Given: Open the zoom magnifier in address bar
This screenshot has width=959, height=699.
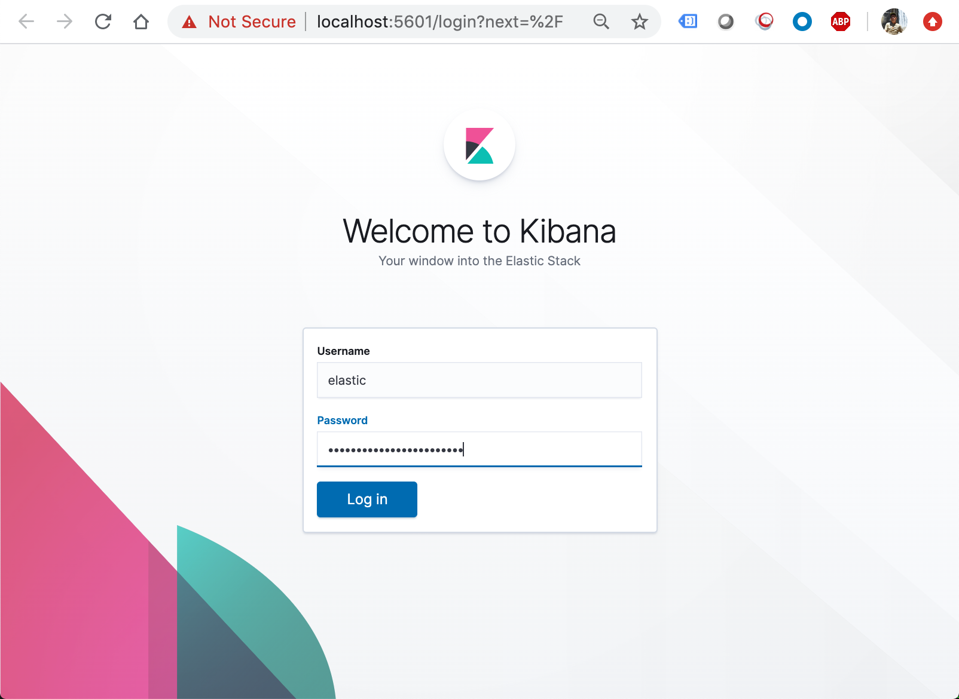Looking at the screenshot, I should click(x=601, y=22).
